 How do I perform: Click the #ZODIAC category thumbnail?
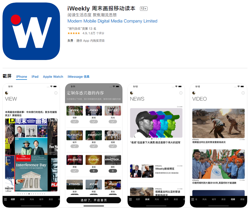point(94,160)
